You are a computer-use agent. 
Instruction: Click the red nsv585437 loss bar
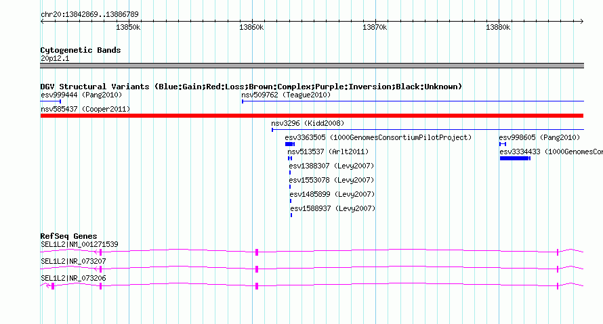[312, 116]
